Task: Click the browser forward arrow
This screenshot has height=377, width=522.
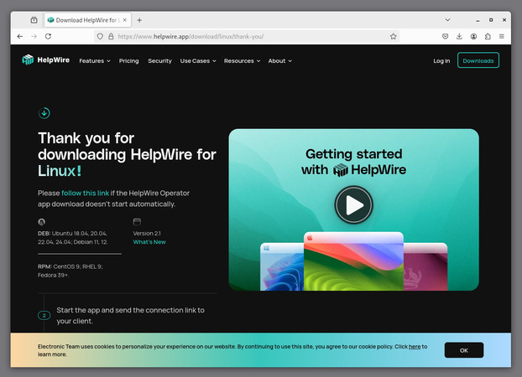Action: click(34, 36)
